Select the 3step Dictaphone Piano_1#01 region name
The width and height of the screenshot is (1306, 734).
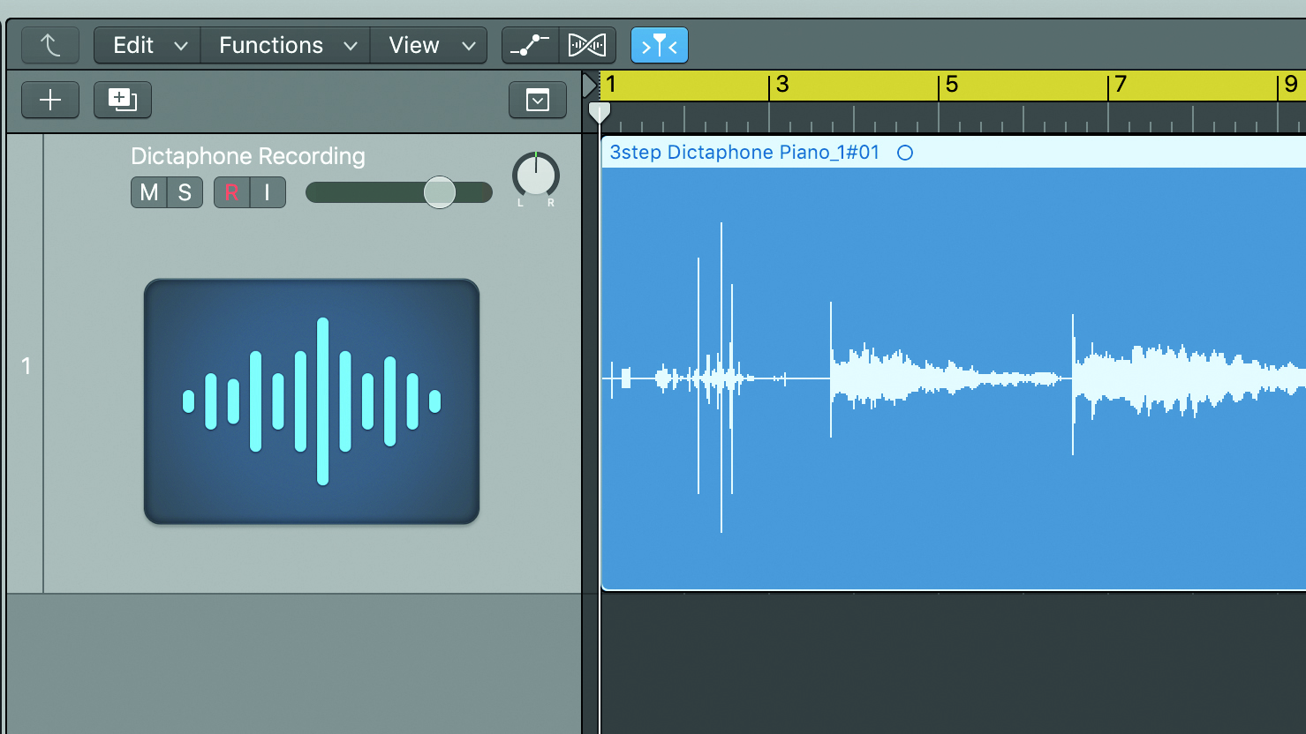tap(744, 152)
